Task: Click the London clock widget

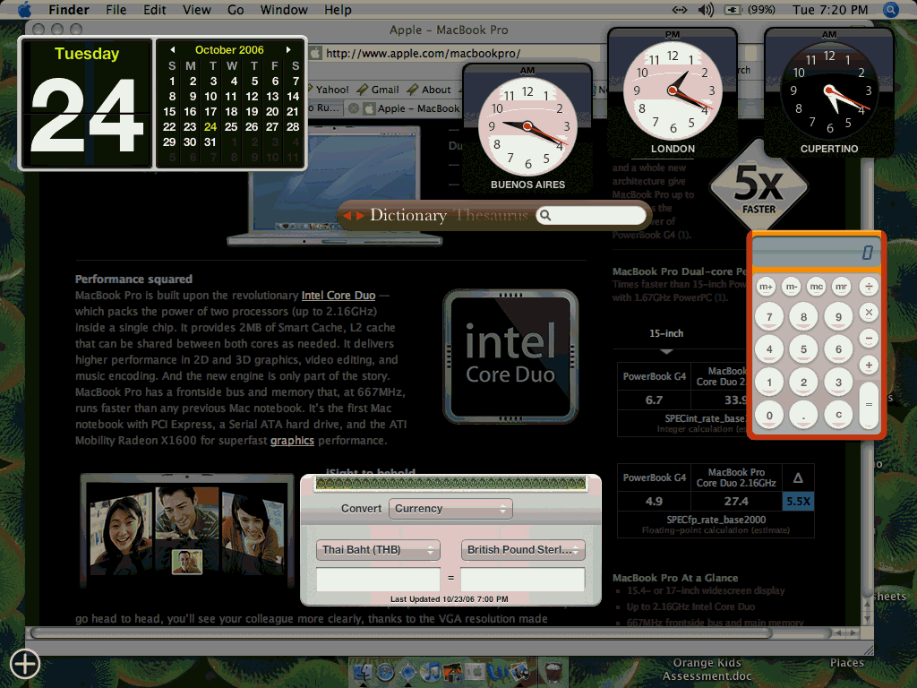Action: [673, 92]
